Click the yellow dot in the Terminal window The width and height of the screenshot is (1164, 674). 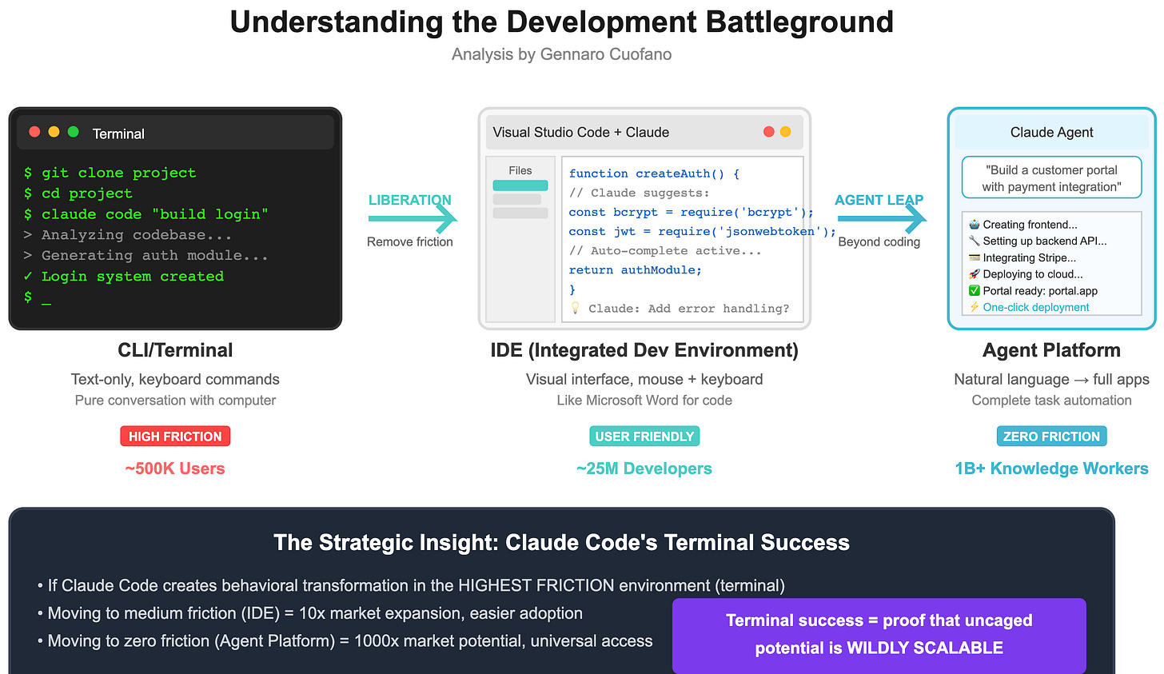coord(54,132)
